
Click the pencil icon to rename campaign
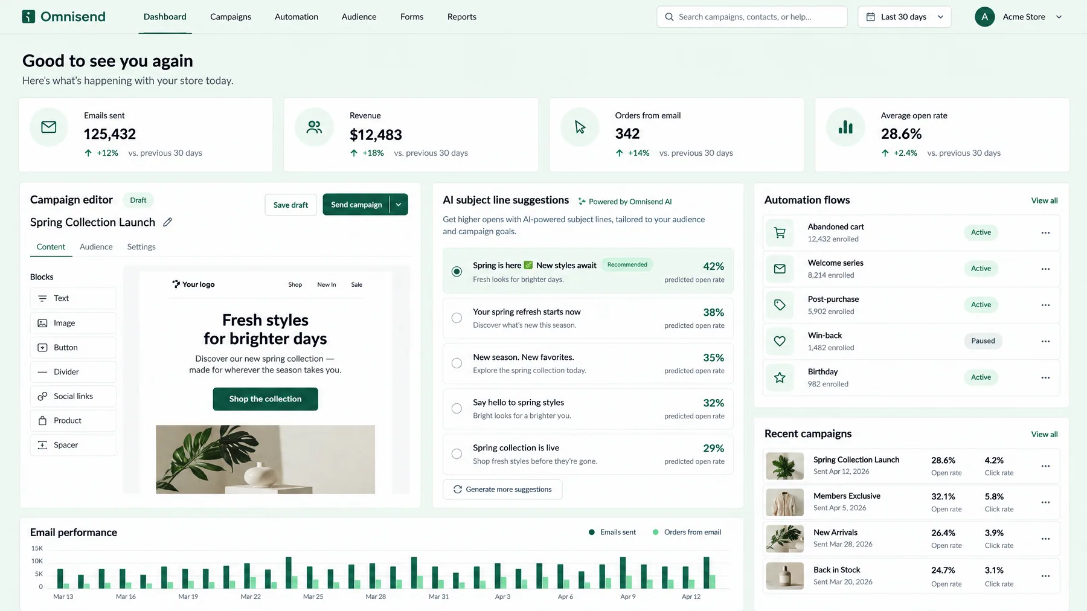168,222
